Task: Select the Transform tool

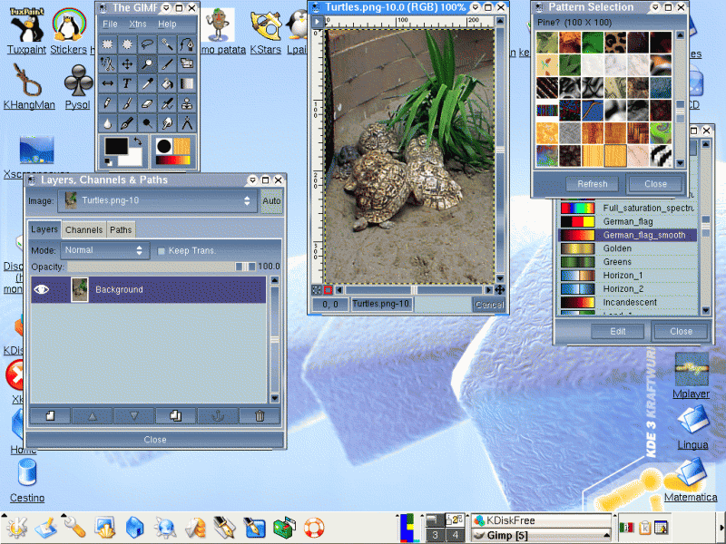Action: (x=187, y=64)
